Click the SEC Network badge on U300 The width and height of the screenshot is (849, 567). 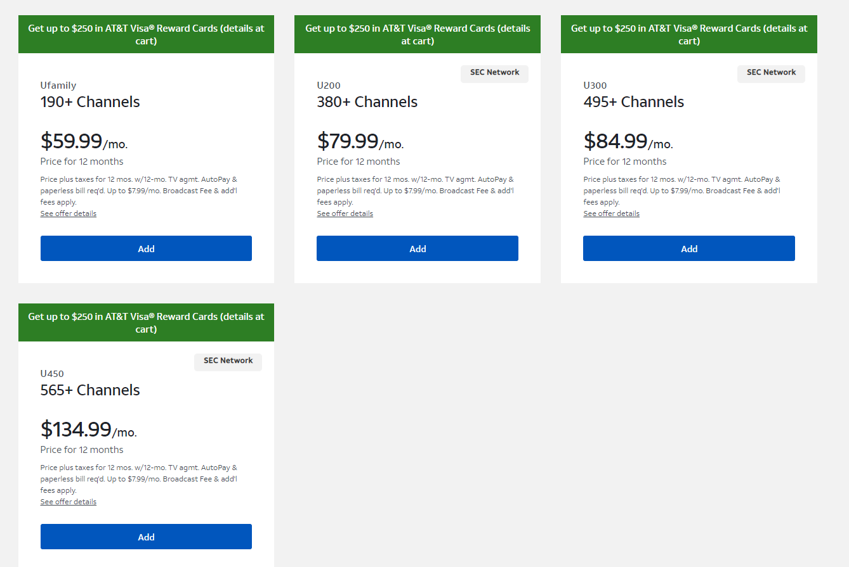pos(771,73)
